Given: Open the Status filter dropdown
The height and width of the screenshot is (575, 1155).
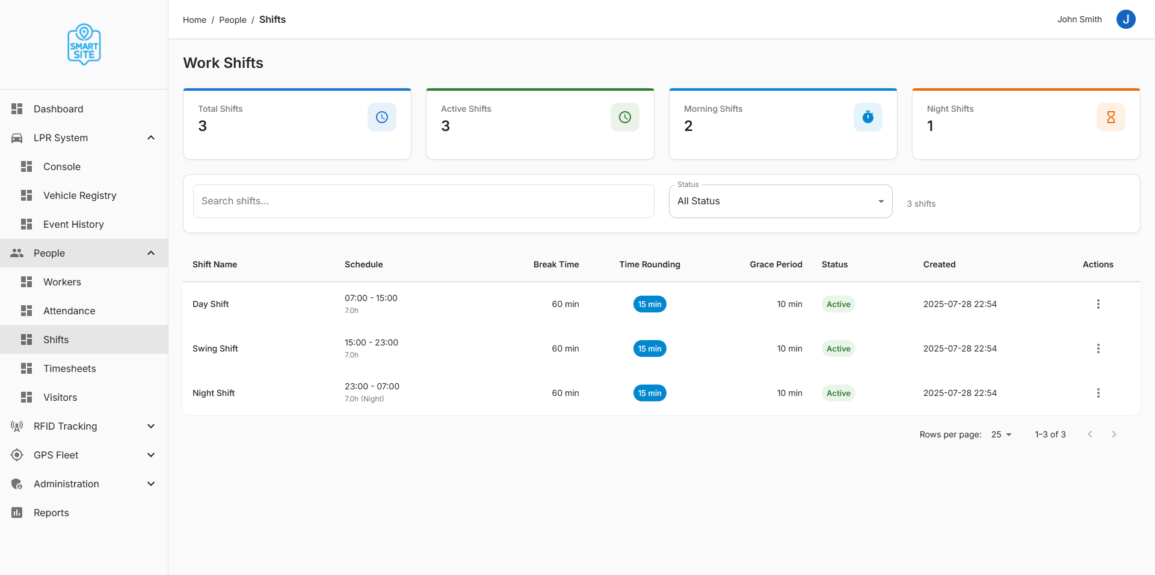Looking at the screenshot, I should [x=780, y=201].
